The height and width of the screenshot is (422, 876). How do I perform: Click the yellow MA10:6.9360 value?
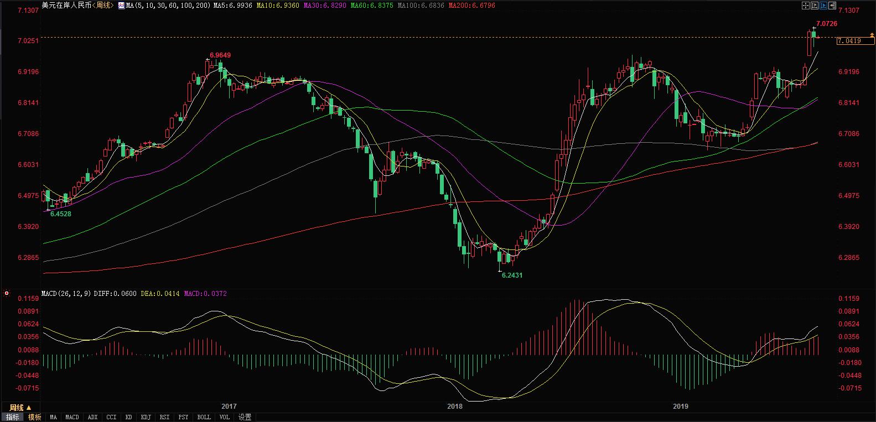pyautogui.click(x=277, y=6)
